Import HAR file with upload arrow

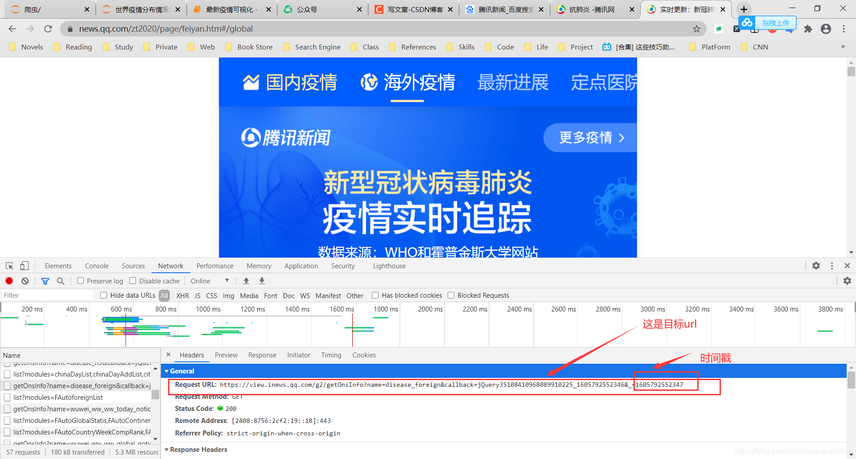[246, 281]
